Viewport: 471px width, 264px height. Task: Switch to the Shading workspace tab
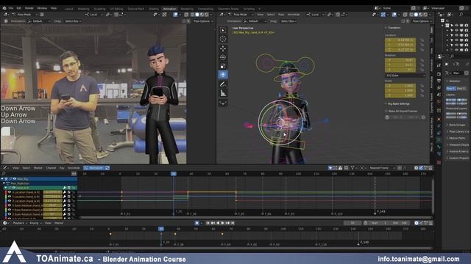point(154,9)
